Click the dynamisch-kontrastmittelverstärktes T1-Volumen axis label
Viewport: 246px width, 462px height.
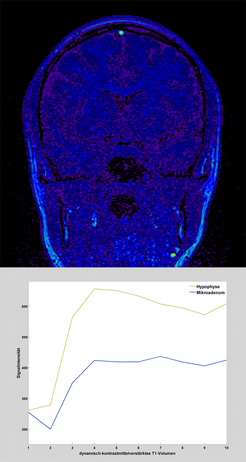[x=127, y=454]
